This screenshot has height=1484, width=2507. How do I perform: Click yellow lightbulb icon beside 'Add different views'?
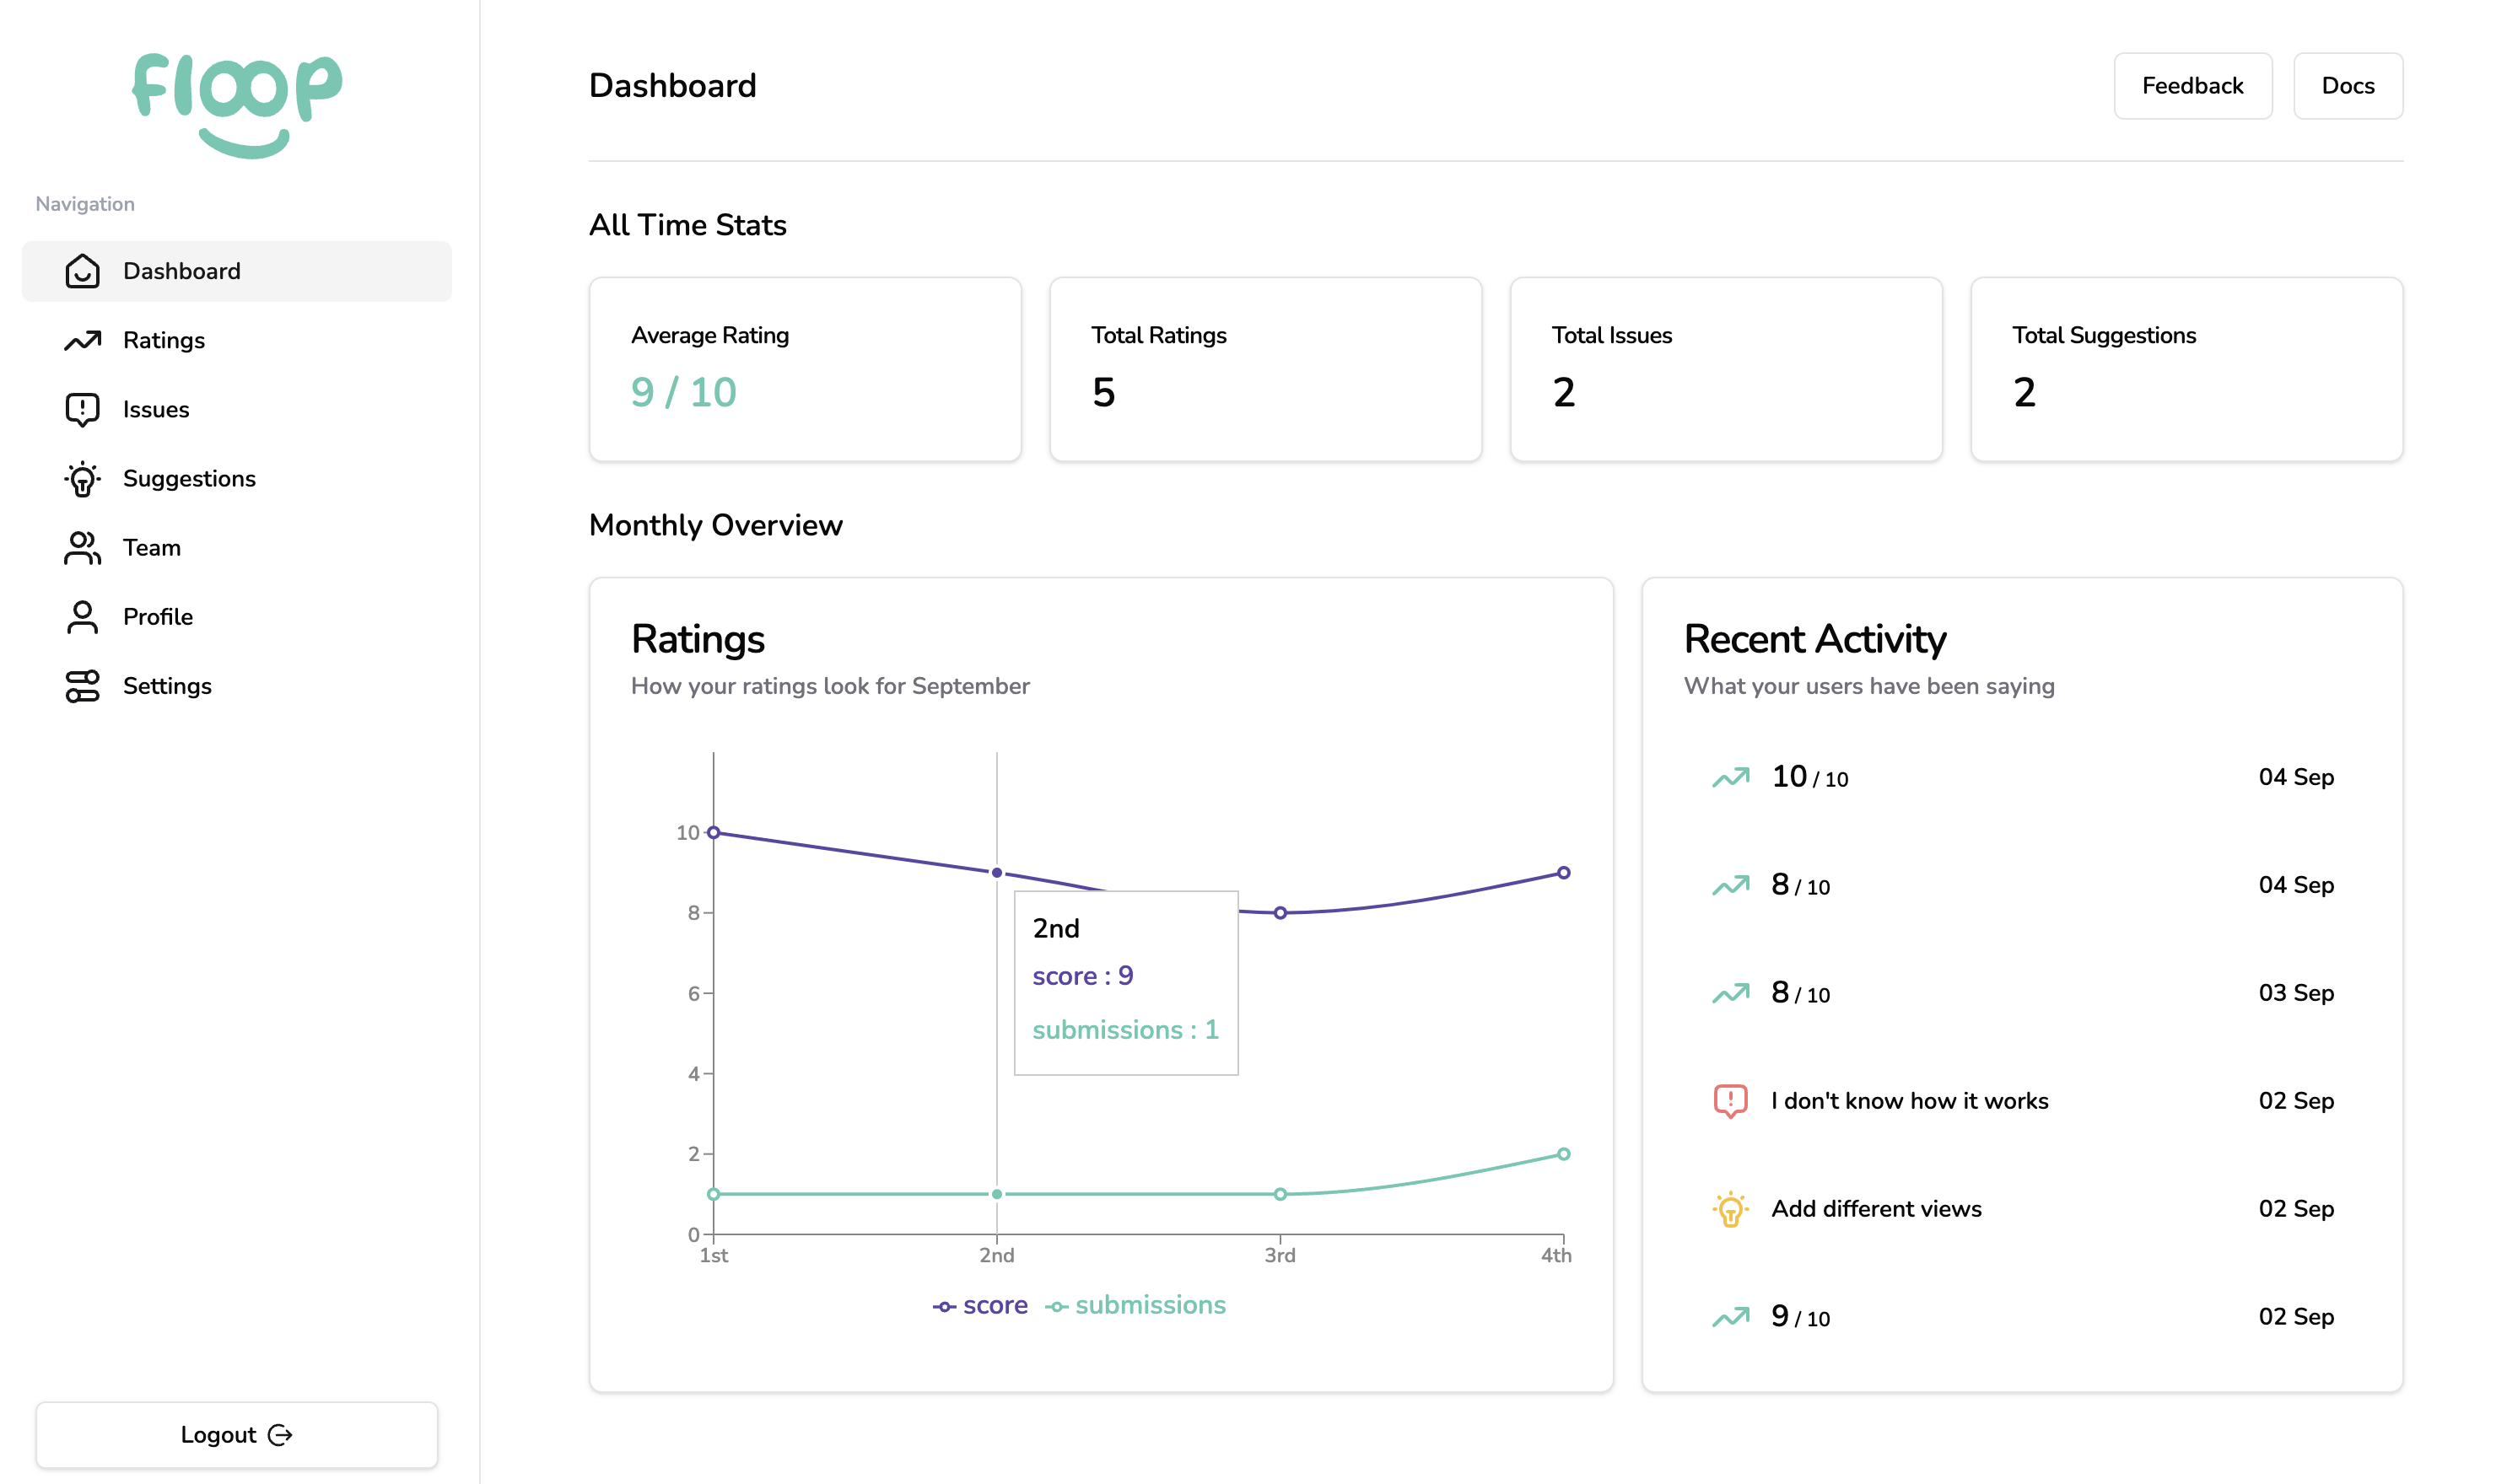1731,1209
